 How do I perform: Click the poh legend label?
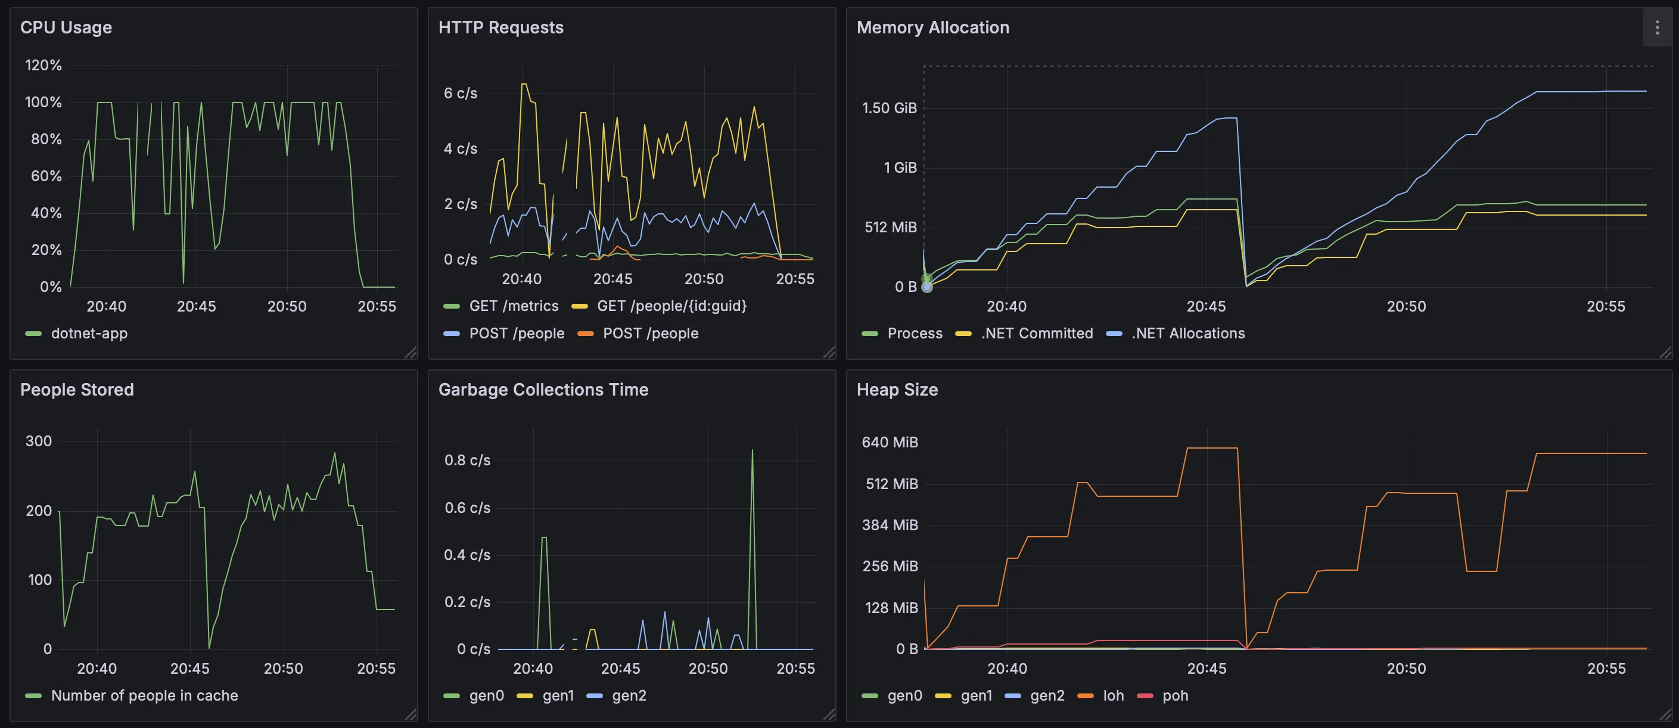coord(1175,695)
